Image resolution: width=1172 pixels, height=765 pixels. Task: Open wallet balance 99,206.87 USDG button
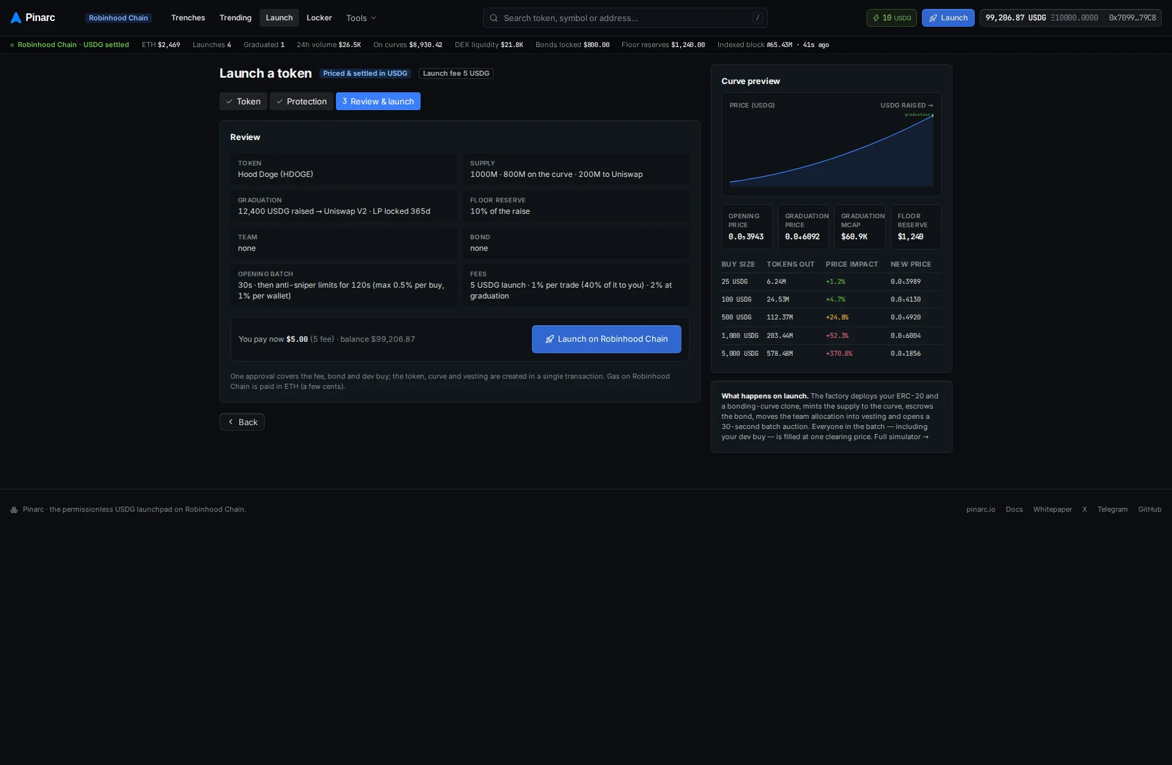pos(1071,18)
